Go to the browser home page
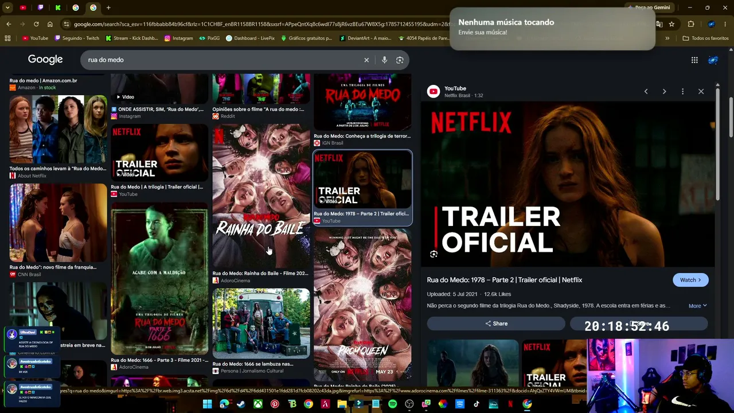 (50, 24)
